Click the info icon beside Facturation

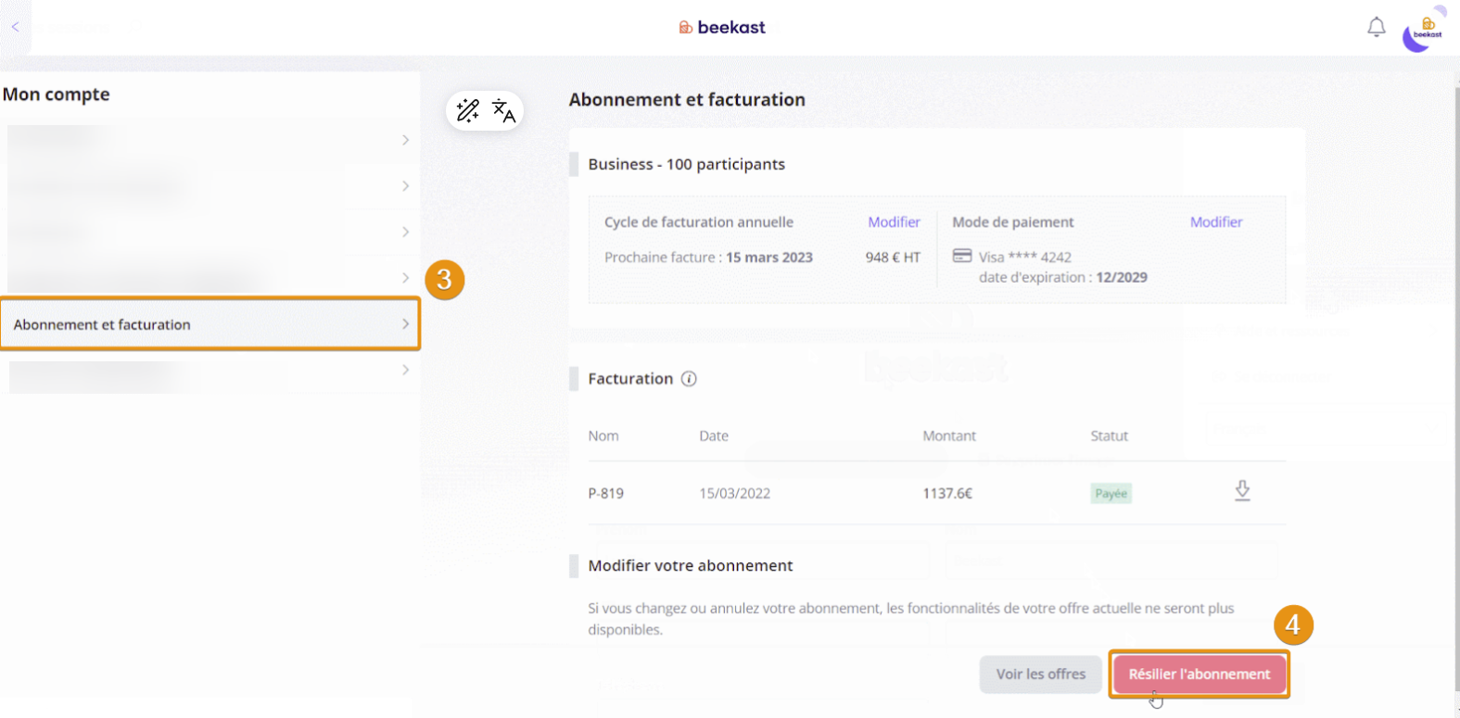689,379
